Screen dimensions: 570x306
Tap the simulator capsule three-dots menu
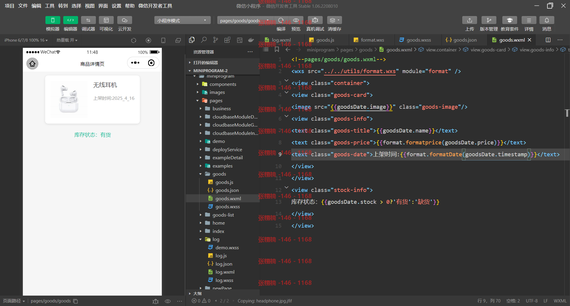(x=135, y=63)
